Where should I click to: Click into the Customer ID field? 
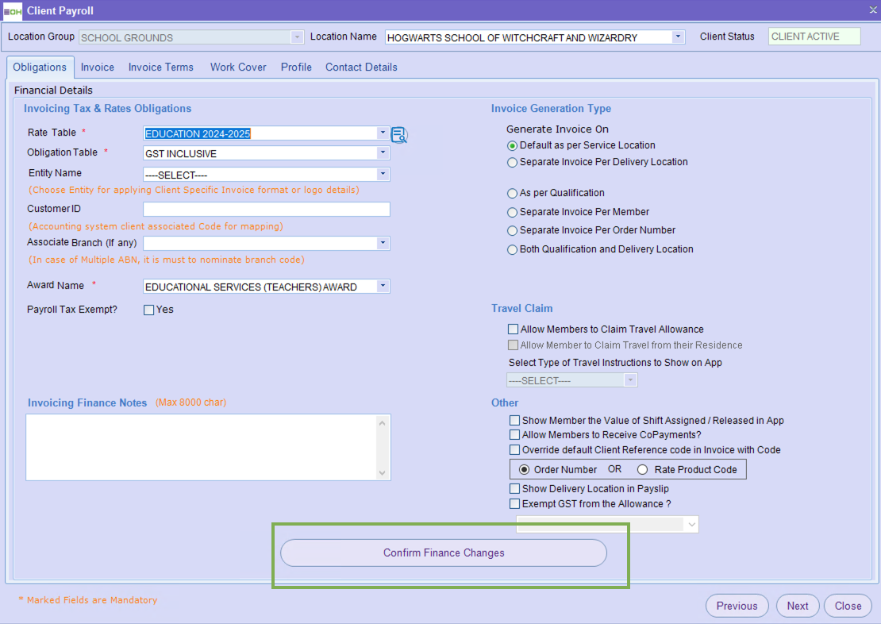click(266, 210)
